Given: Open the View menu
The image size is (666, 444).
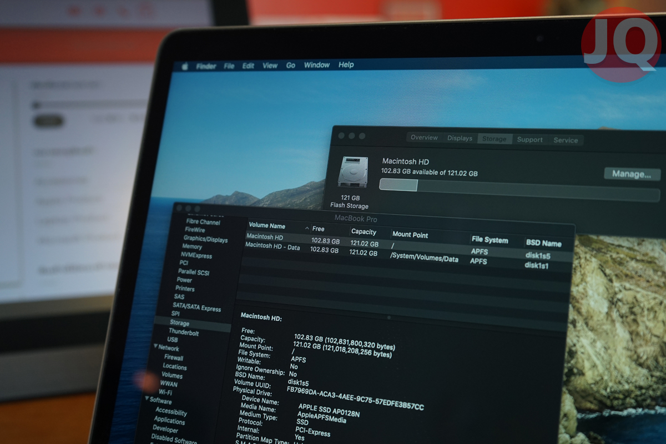Looking at the screenshot, I should coord(270,65).
